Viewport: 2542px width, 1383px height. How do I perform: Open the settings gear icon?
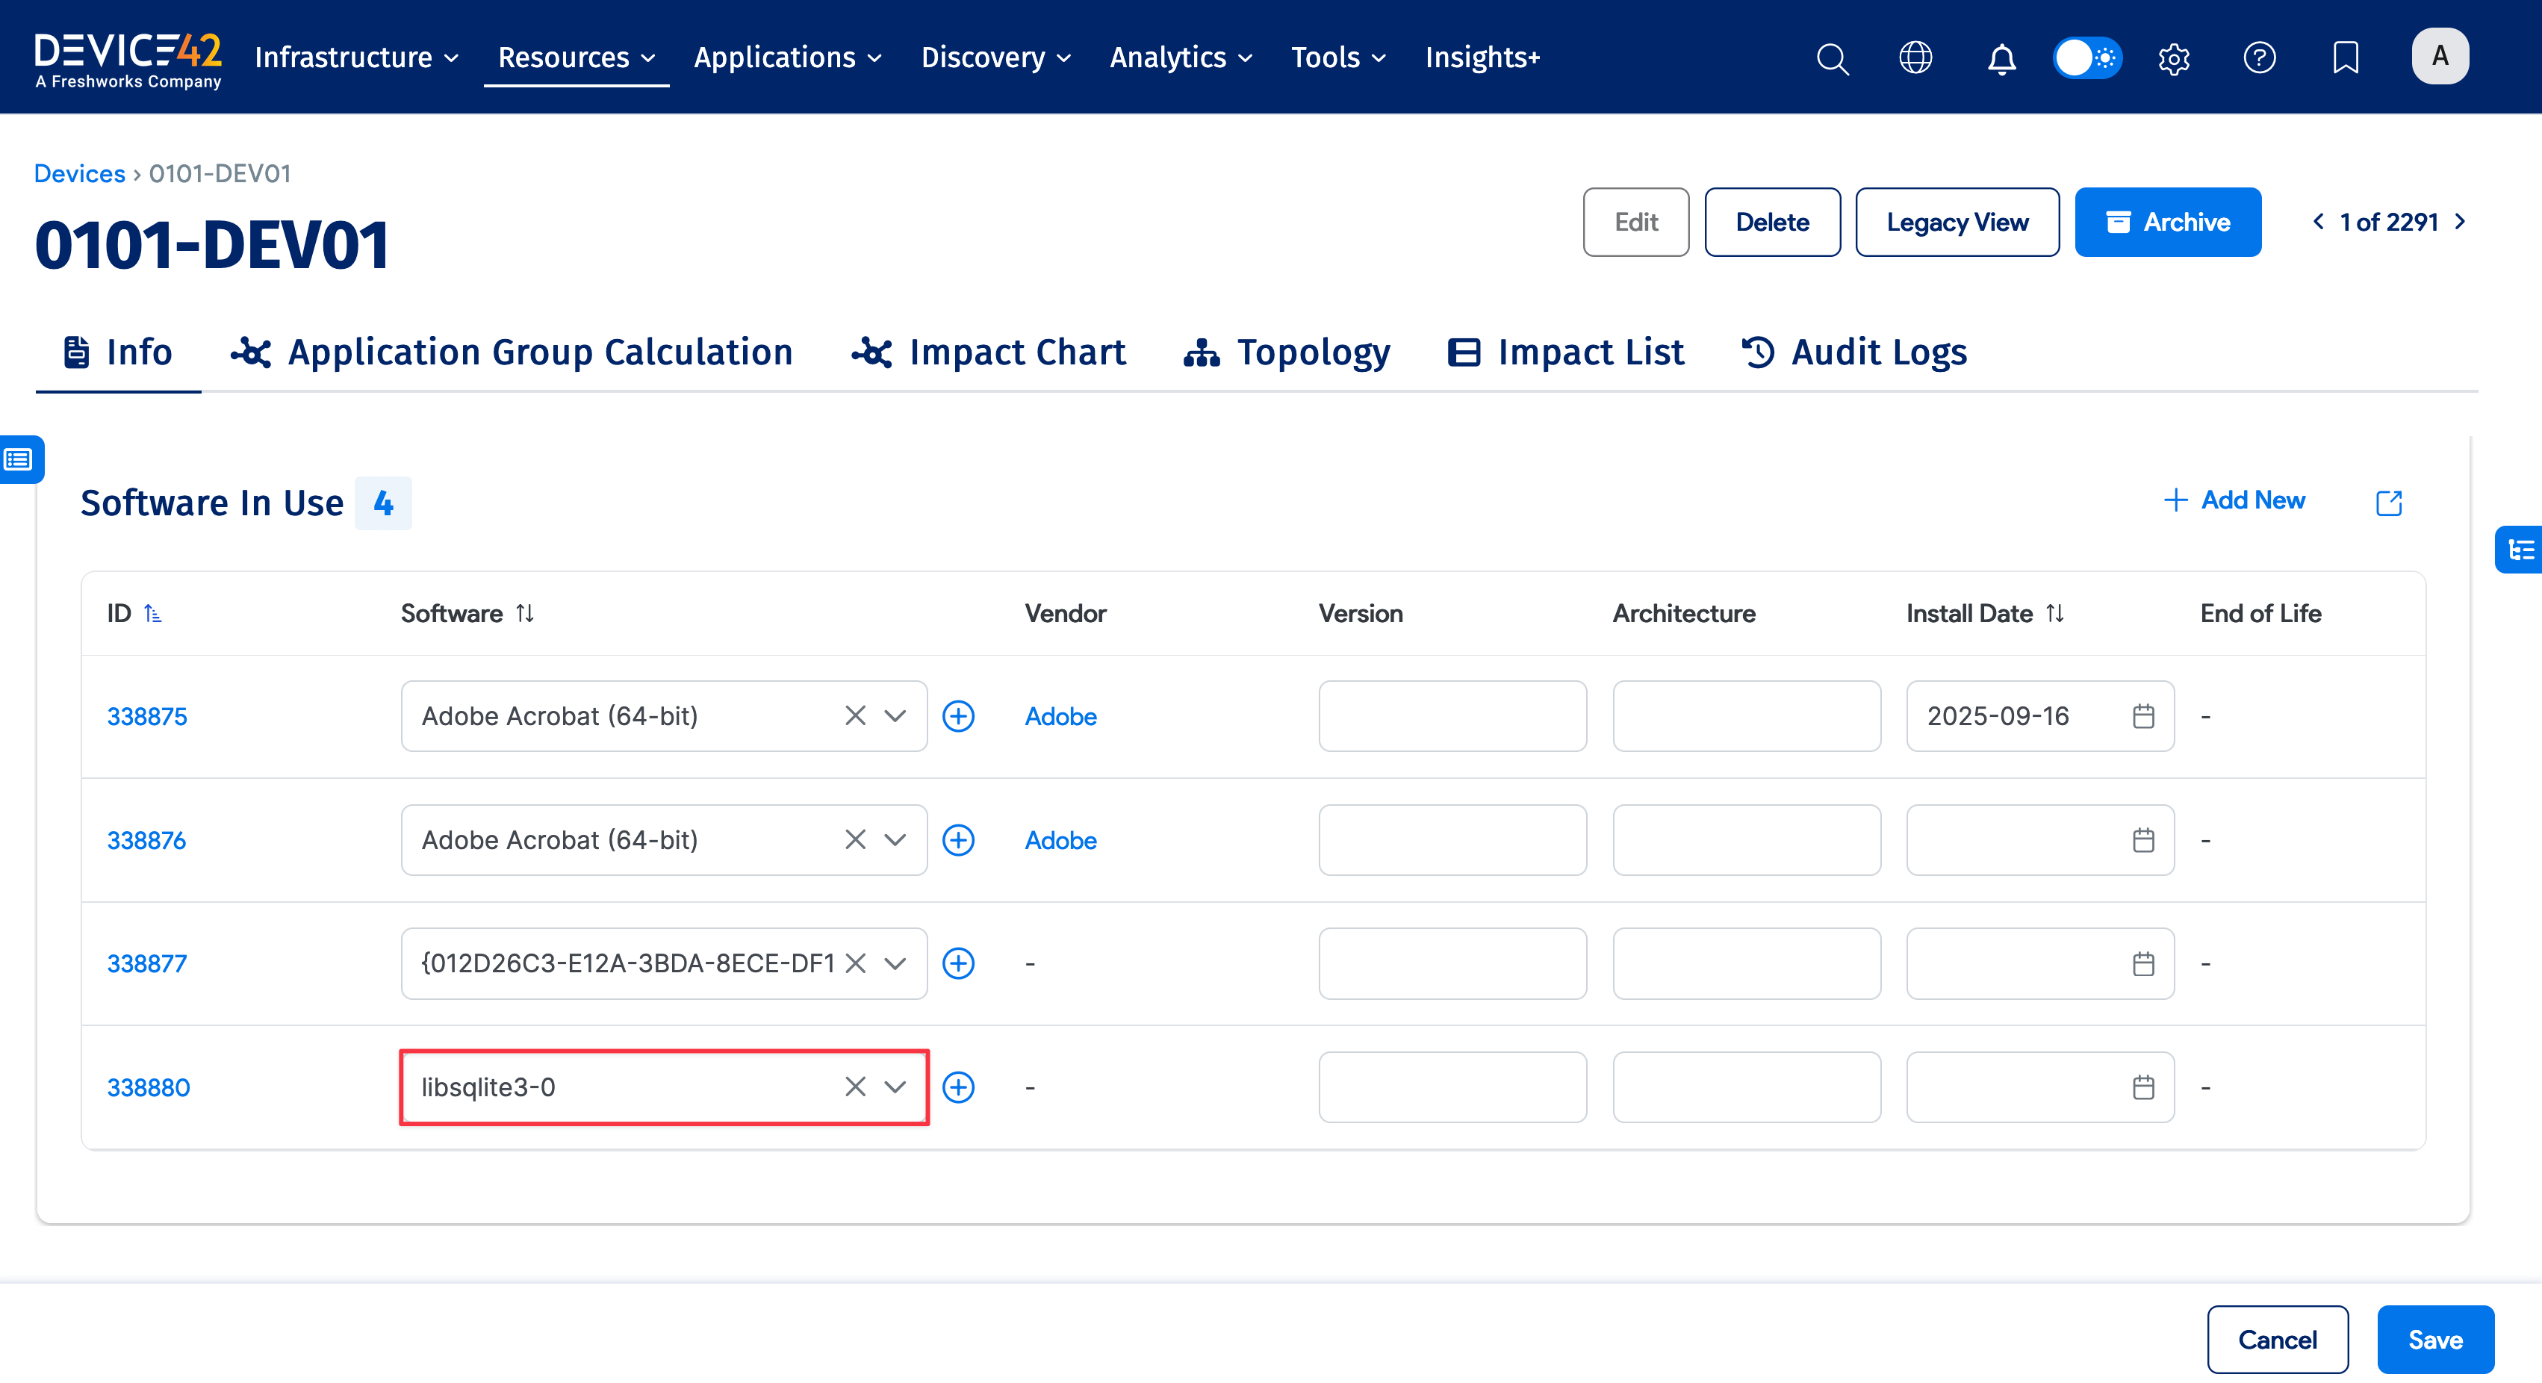coord(2174,58)
